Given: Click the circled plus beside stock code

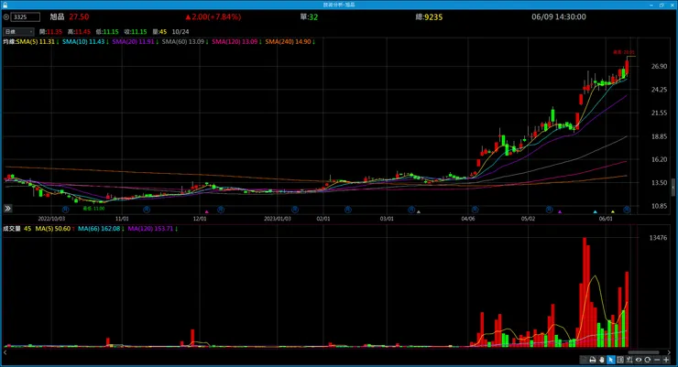Looking at the screenshot, I should [x=6, y=17].
